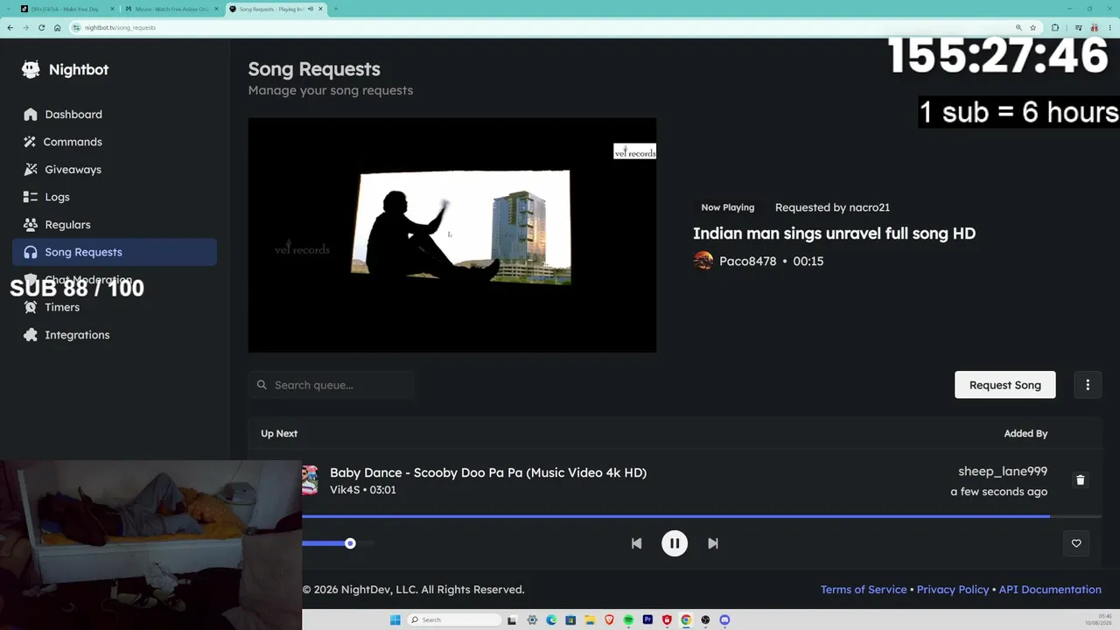Reload the current page
Image resolution: width=1120 pixels, height=630 pixels.
pyautogui.click(x=41, y=28)
